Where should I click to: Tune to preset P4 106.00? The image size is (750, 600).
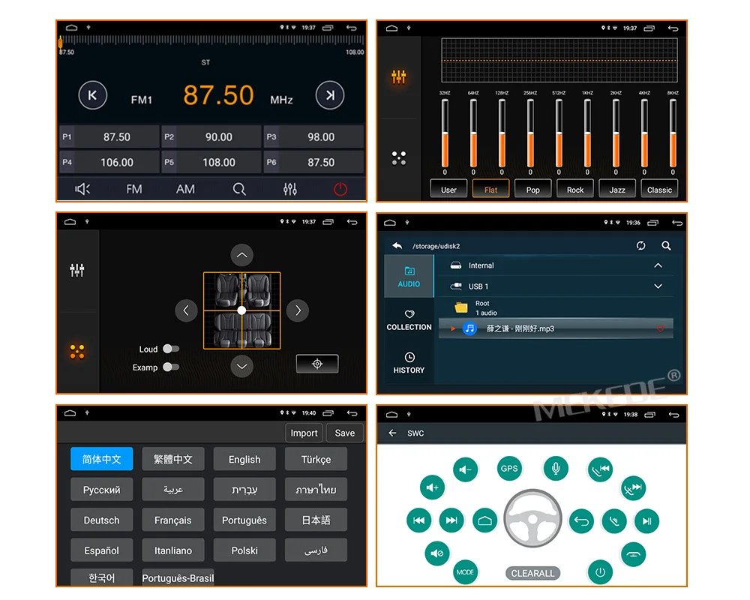pos(109,162)
